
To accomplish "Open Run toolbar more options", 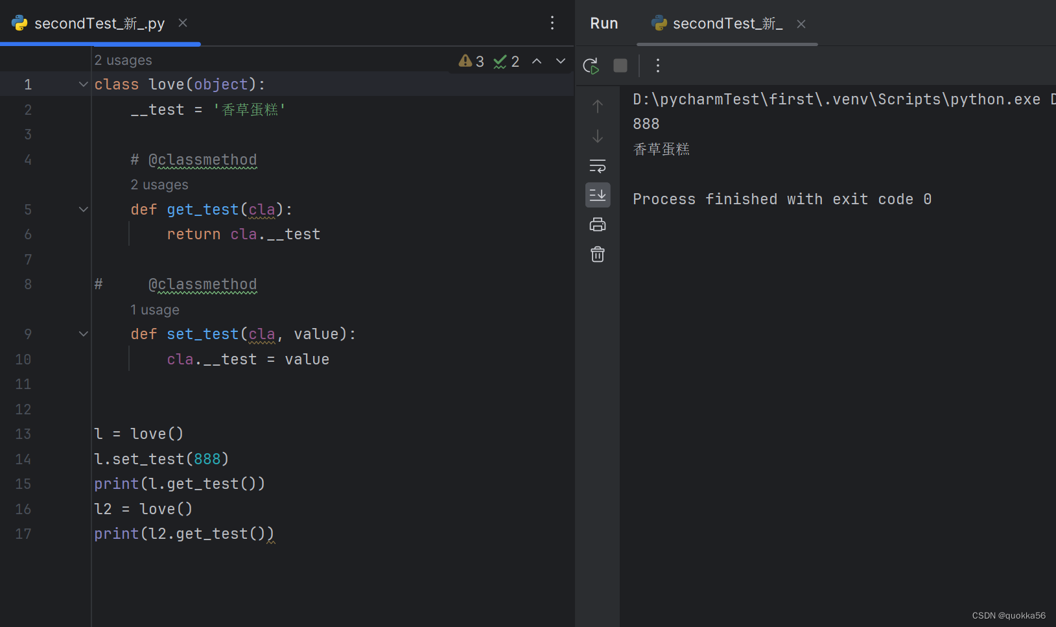I will pos(658,65).
